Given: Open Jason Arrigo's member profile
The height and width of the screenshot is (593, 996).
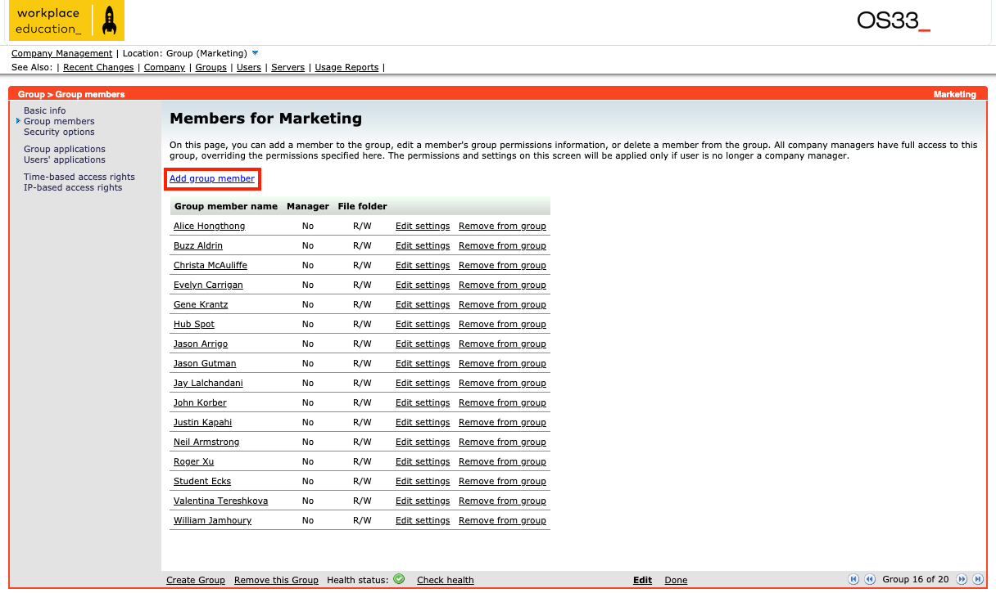Looking at the screenshot, I should click(201, 344).
